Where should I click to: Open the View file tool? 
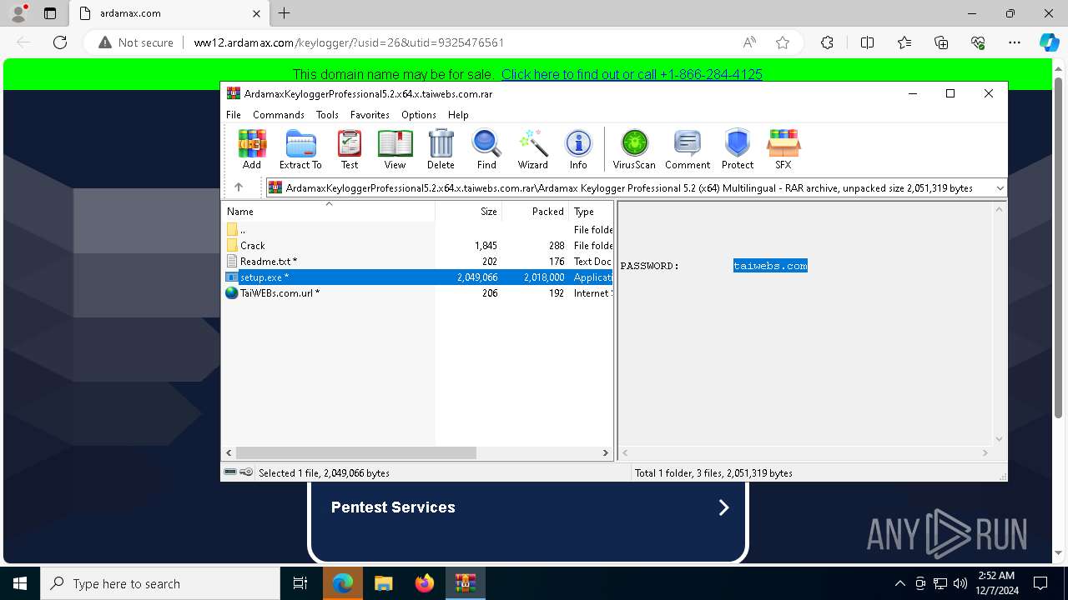click(395, 149)
